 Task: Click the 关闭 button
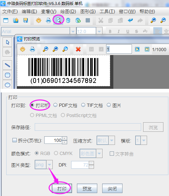point(112,188)
